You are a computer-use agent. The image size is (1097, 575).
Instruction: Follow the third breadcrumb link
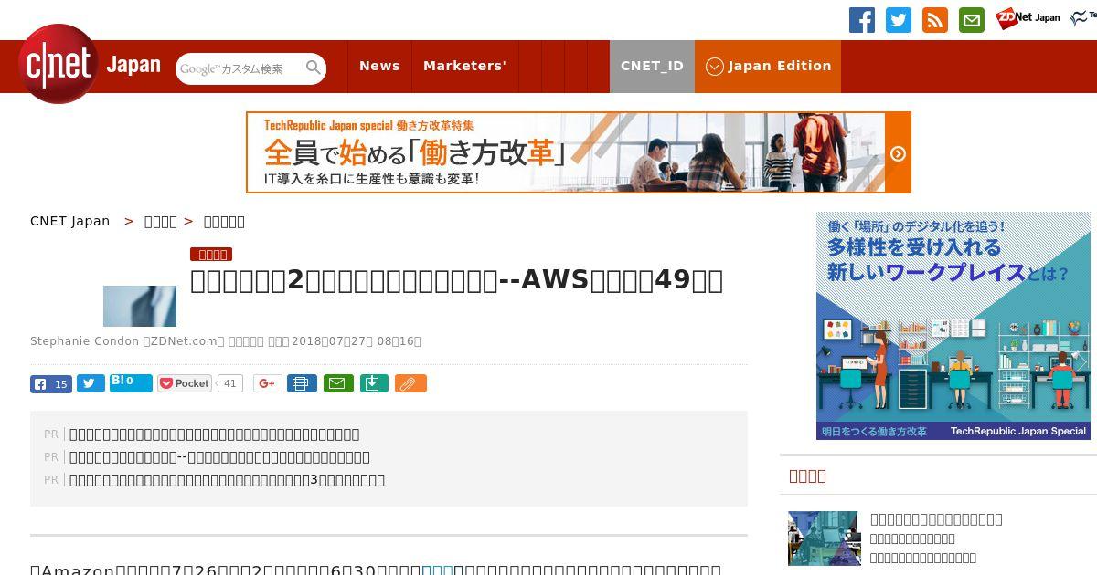pos(224,222)
